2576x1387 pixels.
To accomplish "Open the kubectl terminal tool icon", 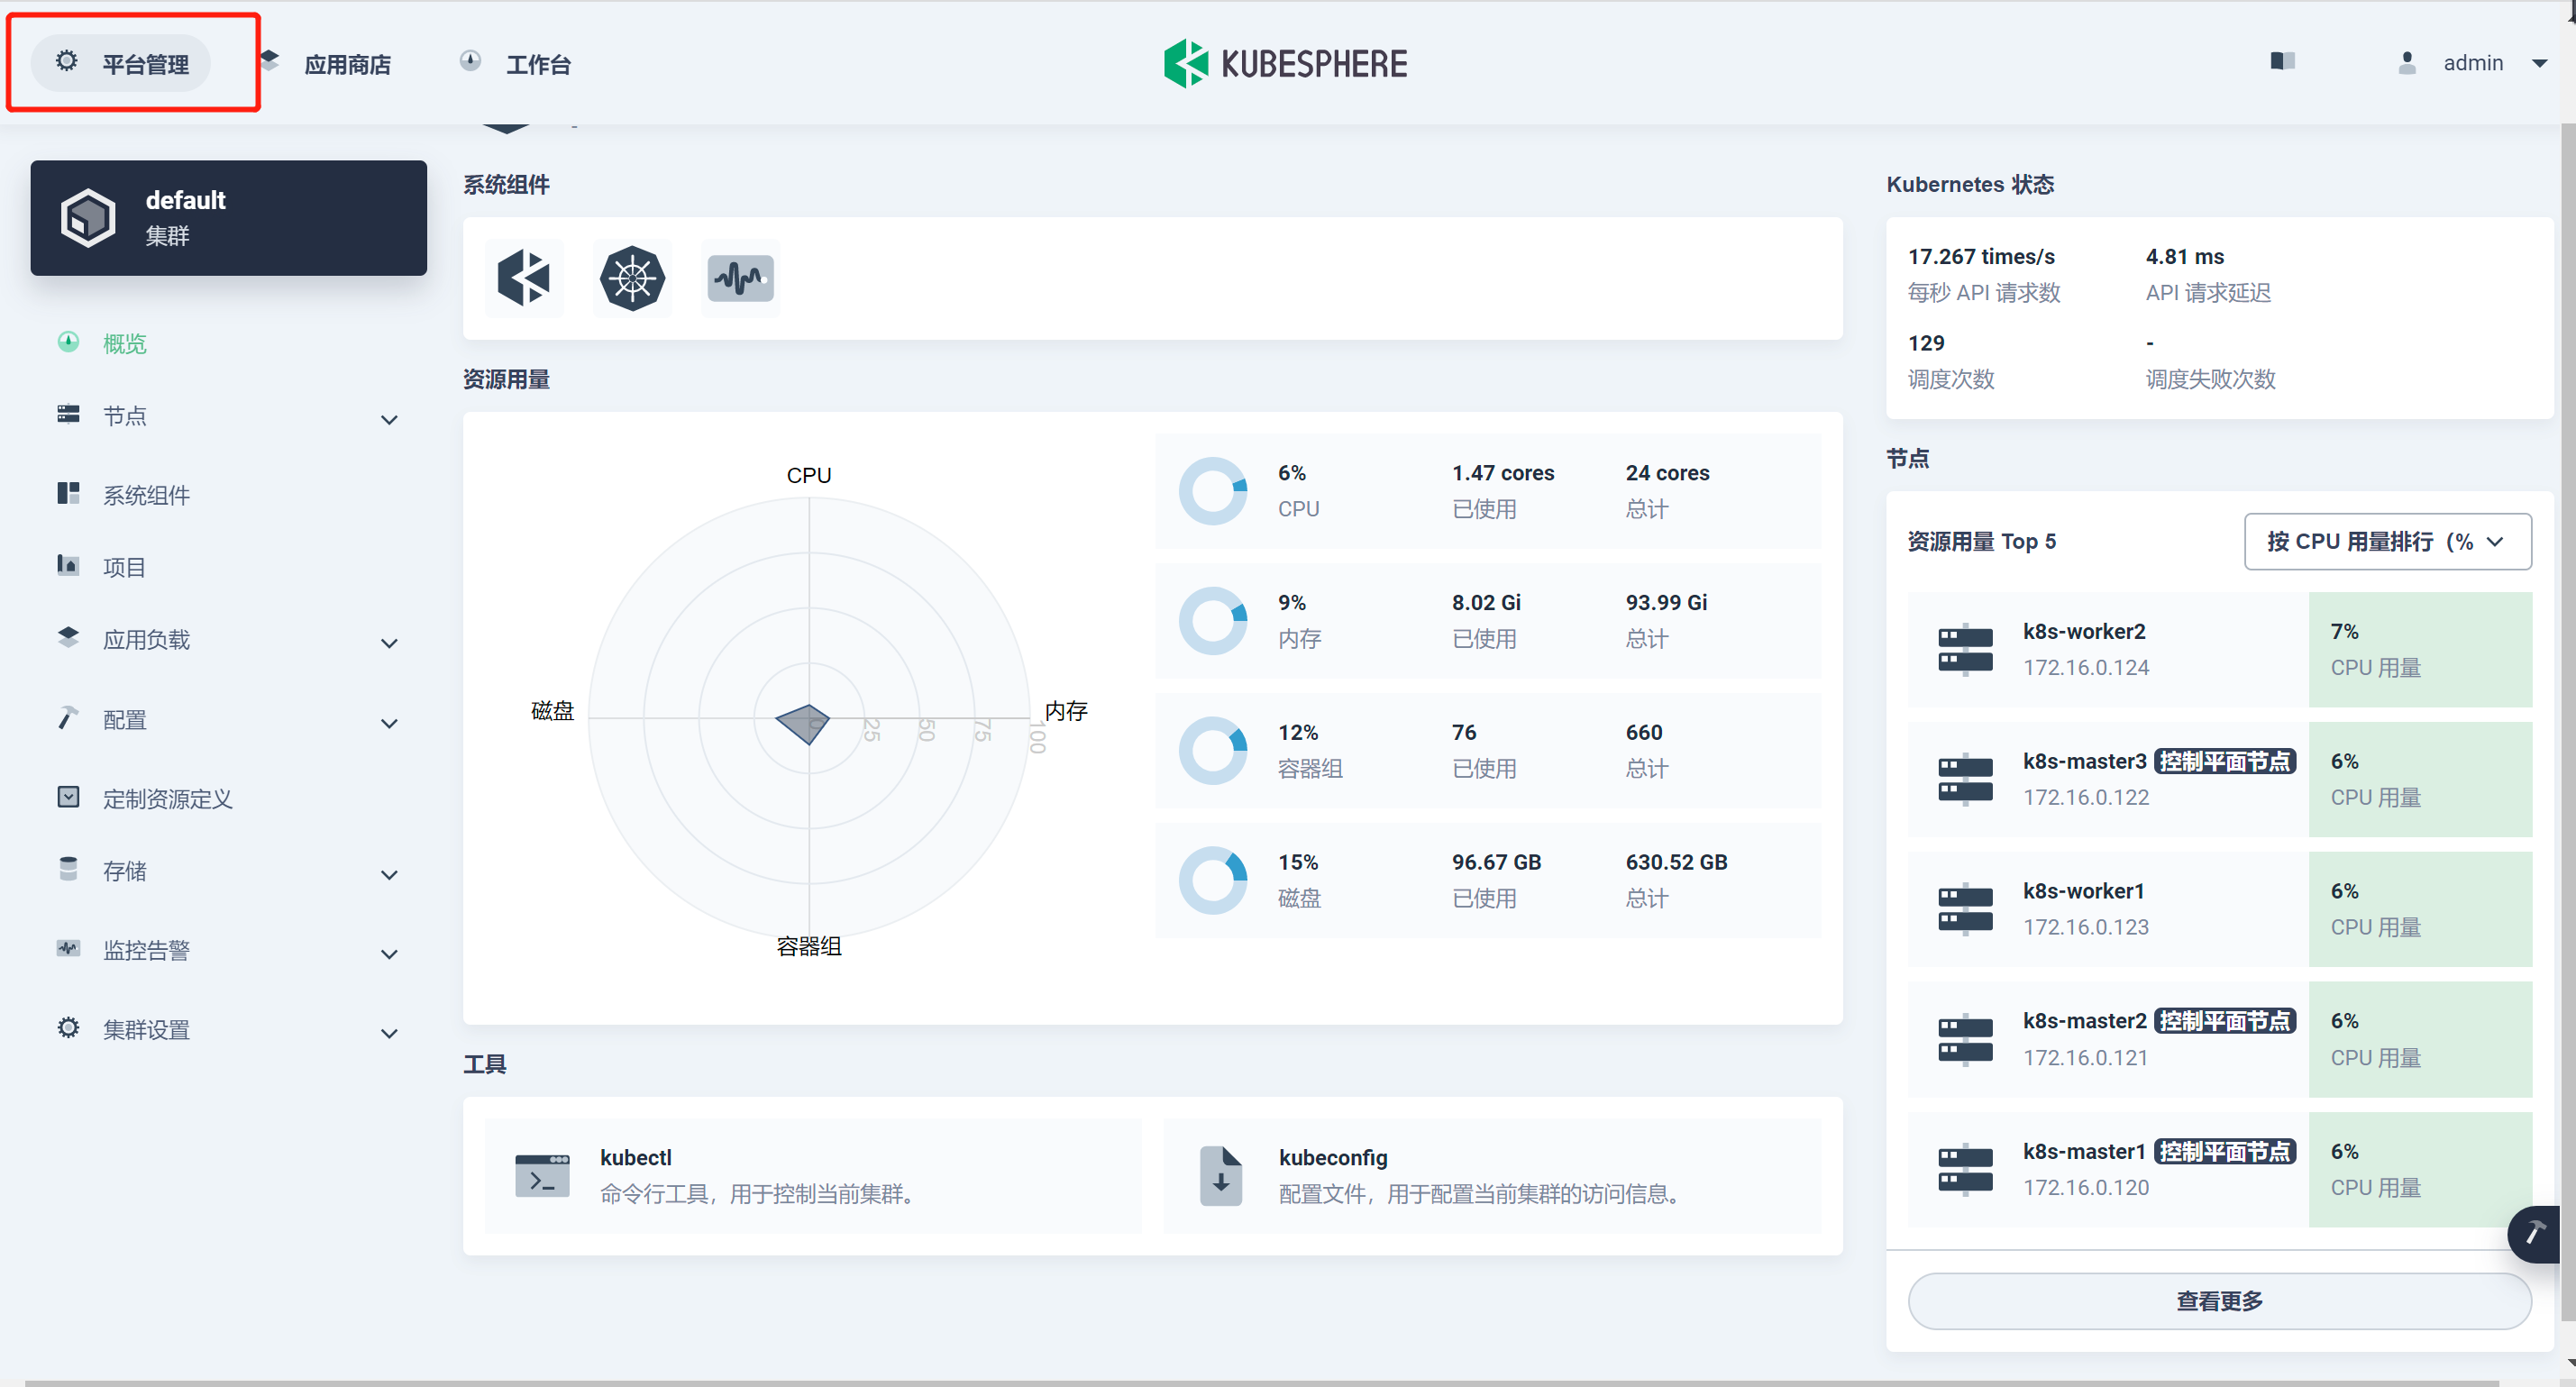I will 542,1175.
